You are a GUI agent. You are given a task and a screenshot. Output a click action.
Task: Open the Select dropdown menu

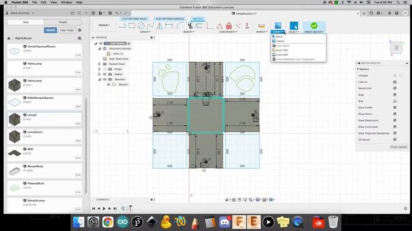pyautogui.click(x=294, y=32)
